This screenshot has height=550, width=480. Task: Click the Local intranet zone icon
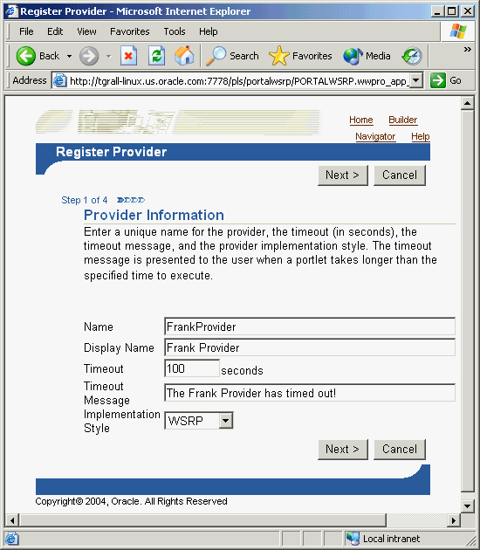tap(353, 539)
